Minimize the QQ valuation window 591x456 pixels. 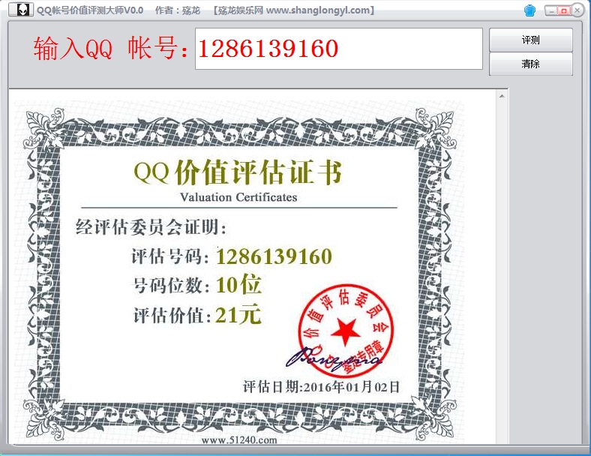[x=550, y=10]
